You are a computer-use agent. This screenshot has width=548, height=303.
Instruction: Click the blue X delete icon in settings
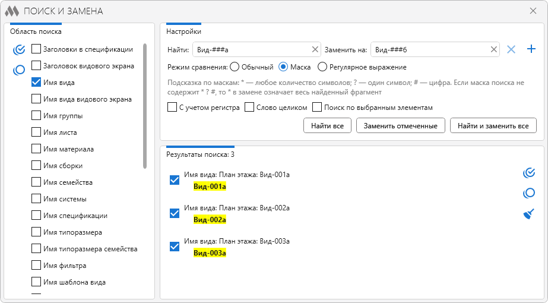click(511, 49)
